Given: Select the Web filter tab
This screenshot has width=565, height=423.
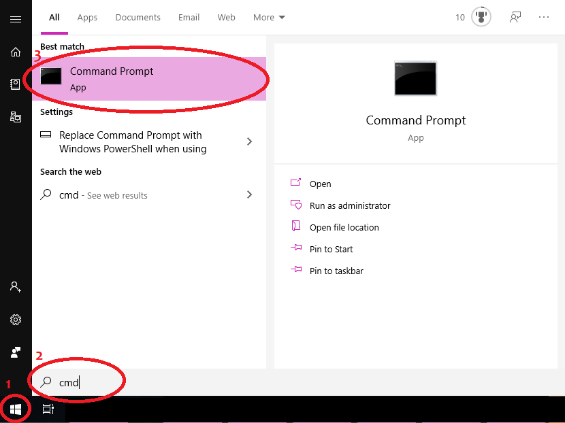Looking at the screenshot, I should point(226,17).
